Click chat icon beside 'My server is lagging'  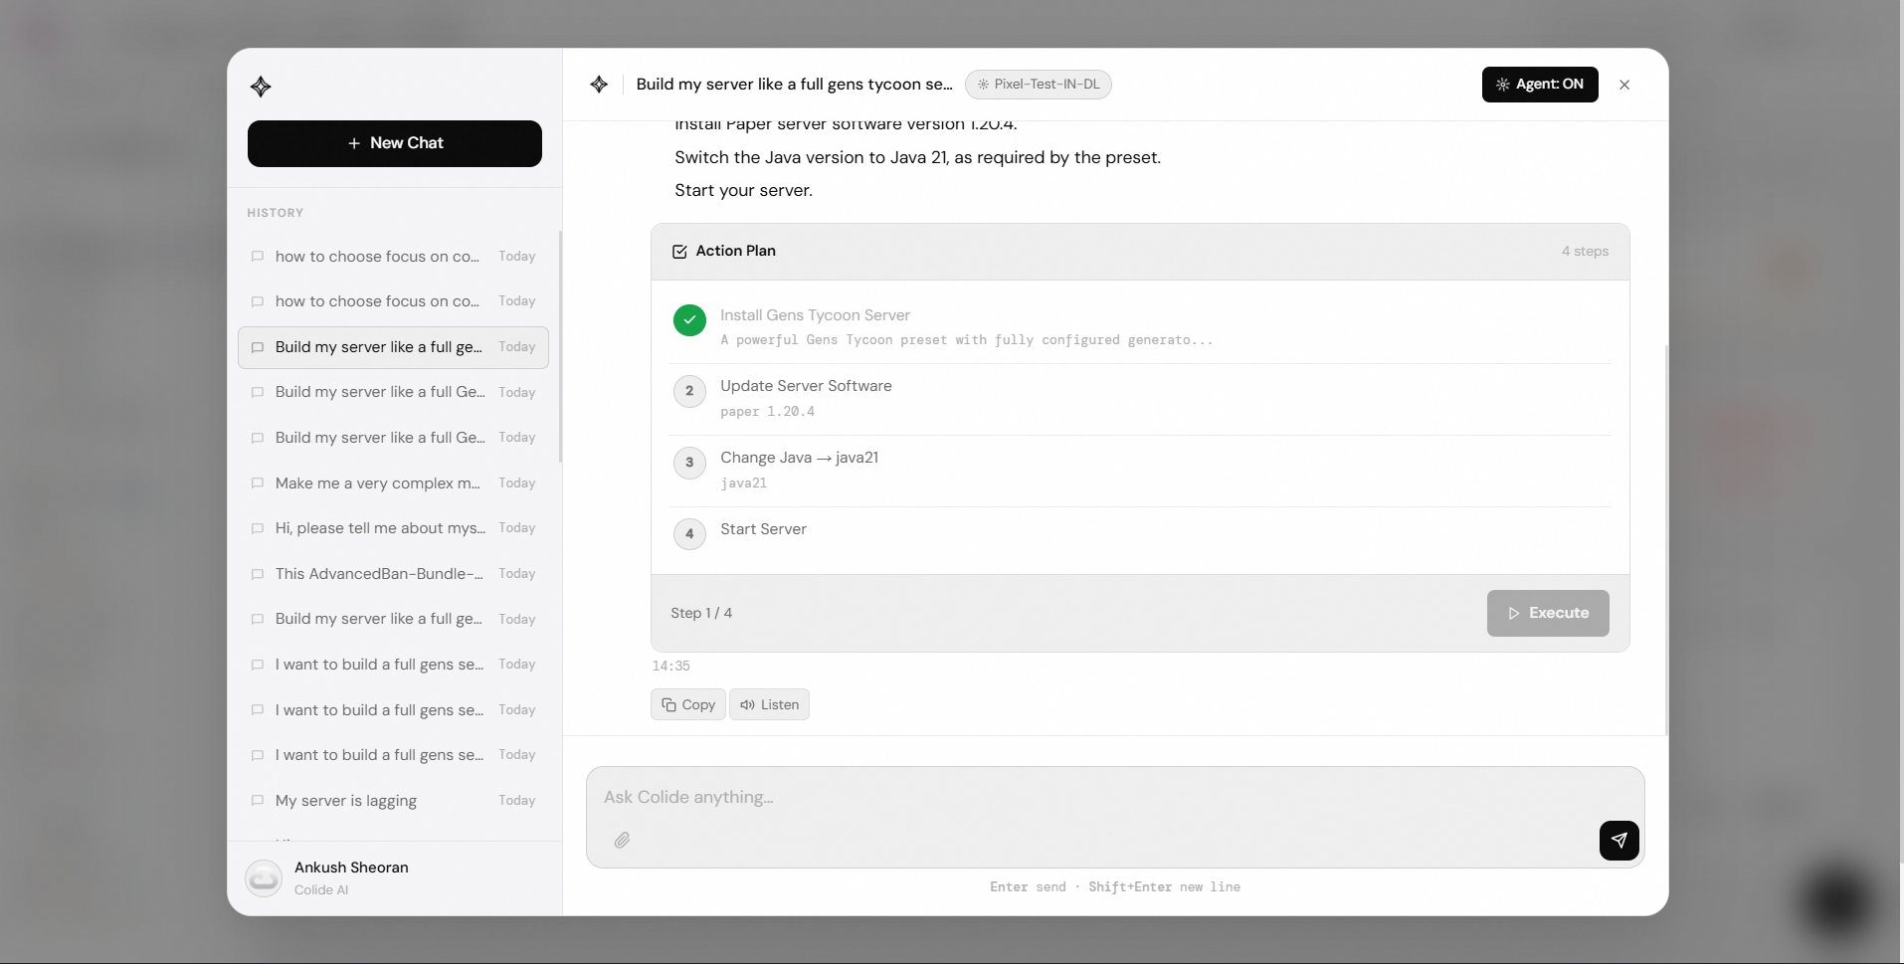click(x=258, y=801)
